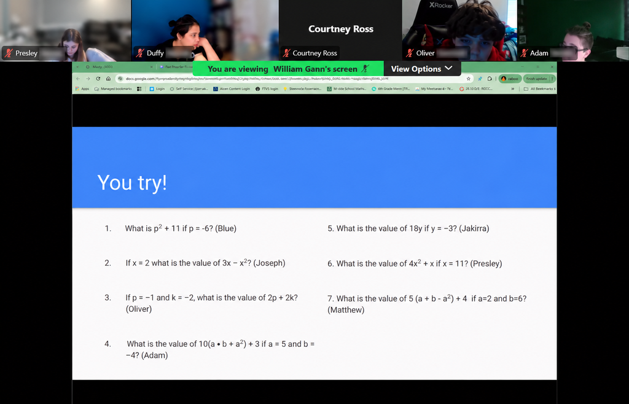Click the muted mic icon in sharing banner
Viewport: 629px width, 404px height.
click(x=365, y=69)
